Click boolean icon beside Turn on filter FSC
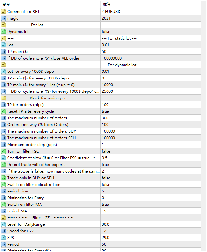Image resolution: width=207 pixels, height=252 pixels. tap(3, 151)
